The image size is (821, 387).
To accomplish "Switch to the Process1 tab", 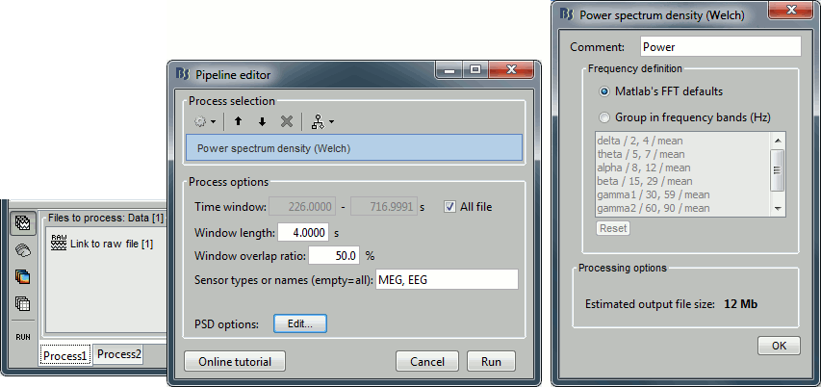I will click(65, 355).
